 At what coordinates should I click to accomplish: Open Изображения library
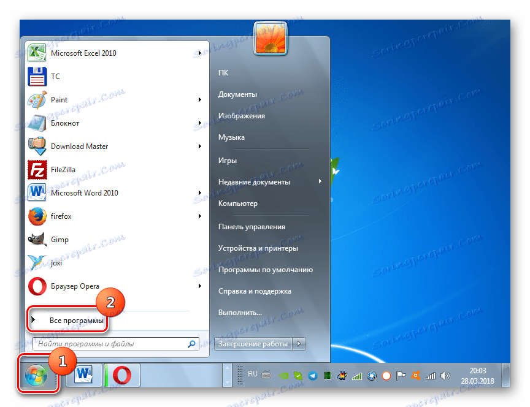(x=241, y=116)
